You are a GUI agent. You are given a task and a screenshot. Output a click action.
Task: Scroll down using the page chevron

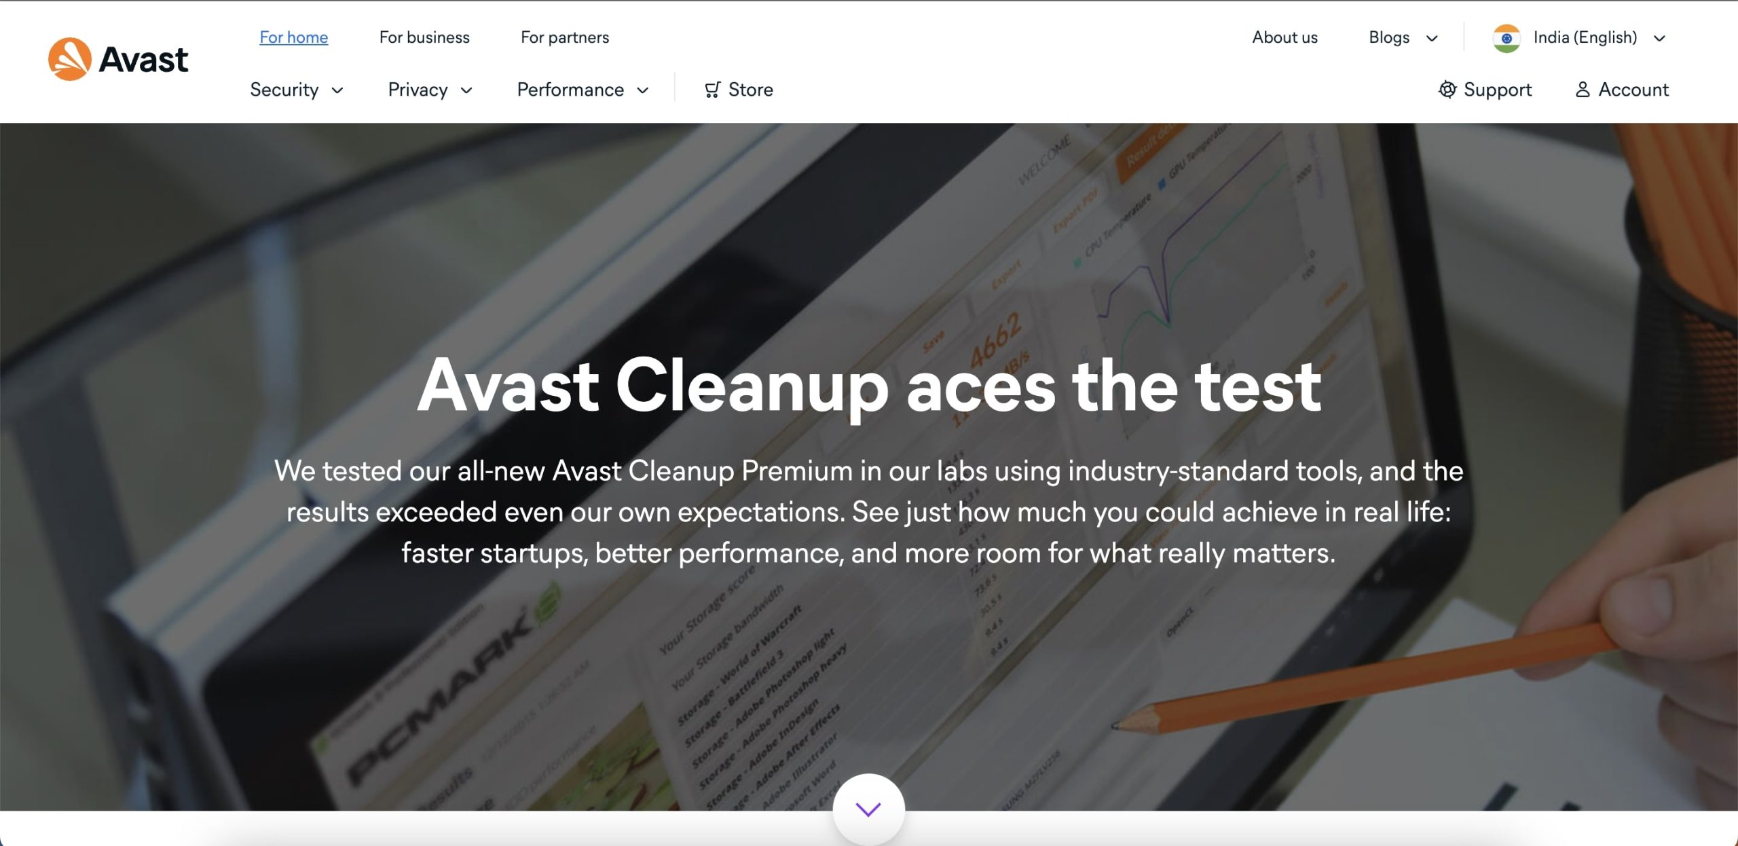tap(869, 806)
